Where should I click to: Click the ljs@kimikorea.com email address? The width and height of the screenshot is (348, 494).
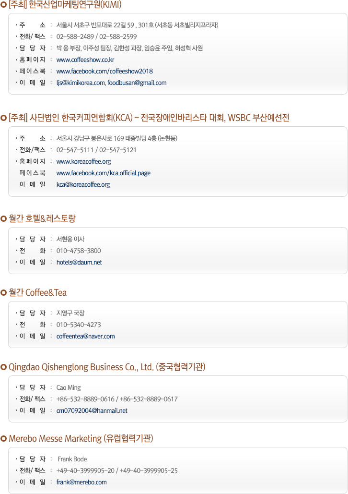(x=81, y=83)
